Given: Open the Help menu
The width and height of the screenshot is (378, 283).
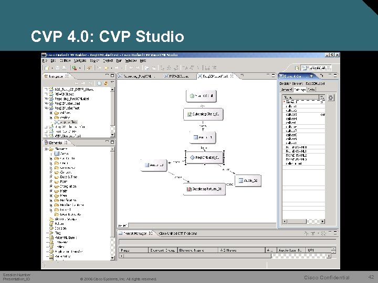Looking at the screenshot, I should 143,61.
